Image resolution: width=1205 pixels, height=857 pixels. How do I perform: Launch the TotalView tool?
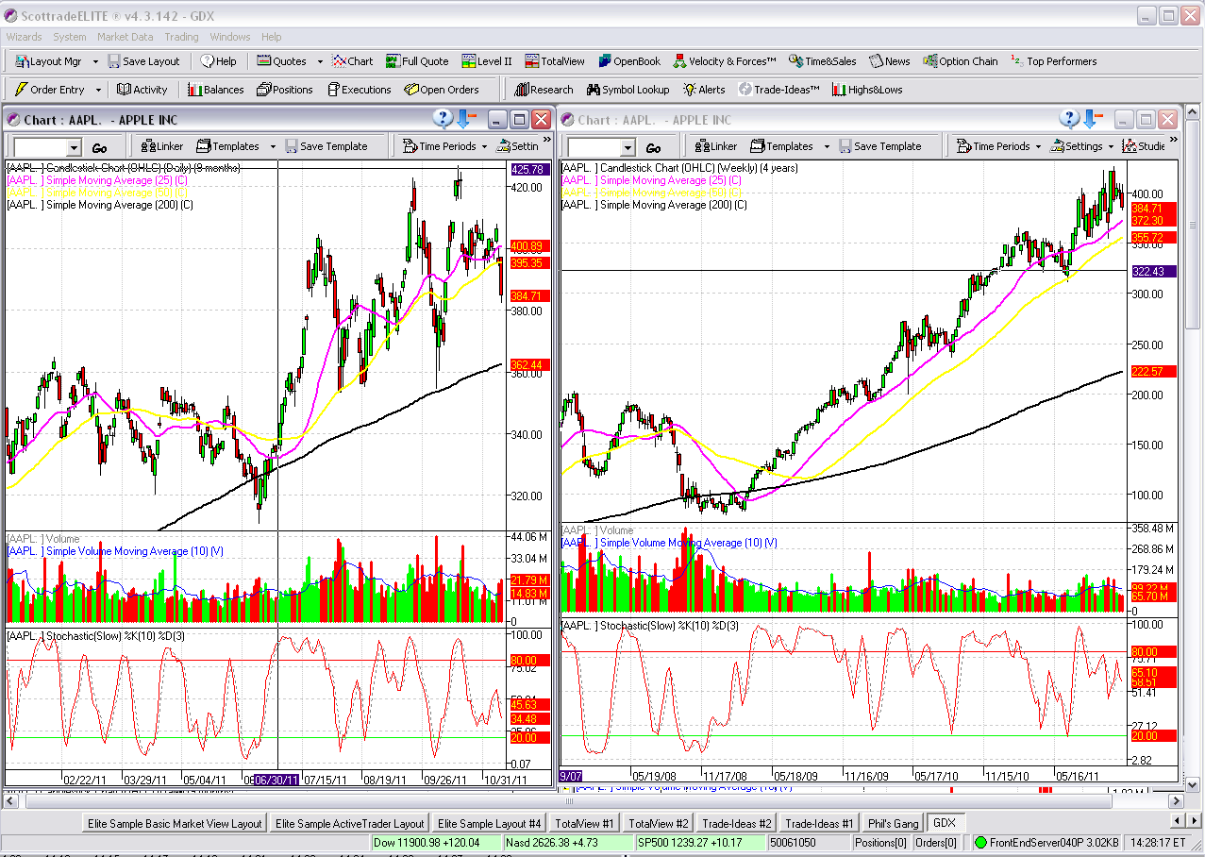tap(555, 61)
